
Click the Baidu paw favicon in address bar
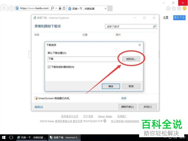tap(17, 8)
